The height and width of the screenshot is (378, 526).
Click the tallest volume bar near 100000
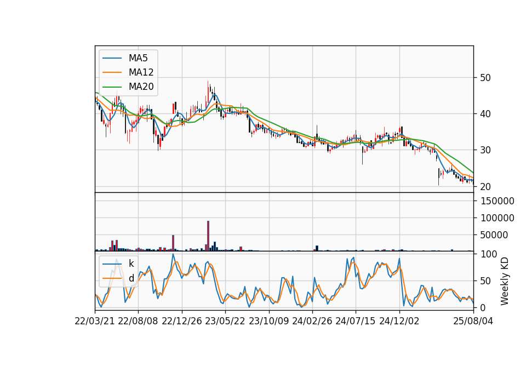point(208,236)
